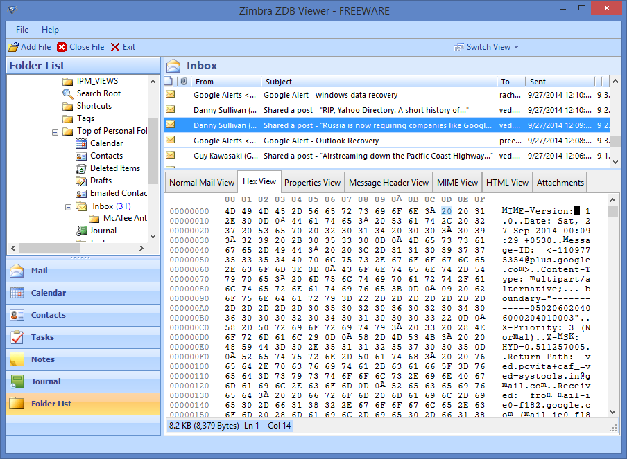Sort messages by the To column
The width and height of the screenshot is (627, 459).
pos(510,82)
